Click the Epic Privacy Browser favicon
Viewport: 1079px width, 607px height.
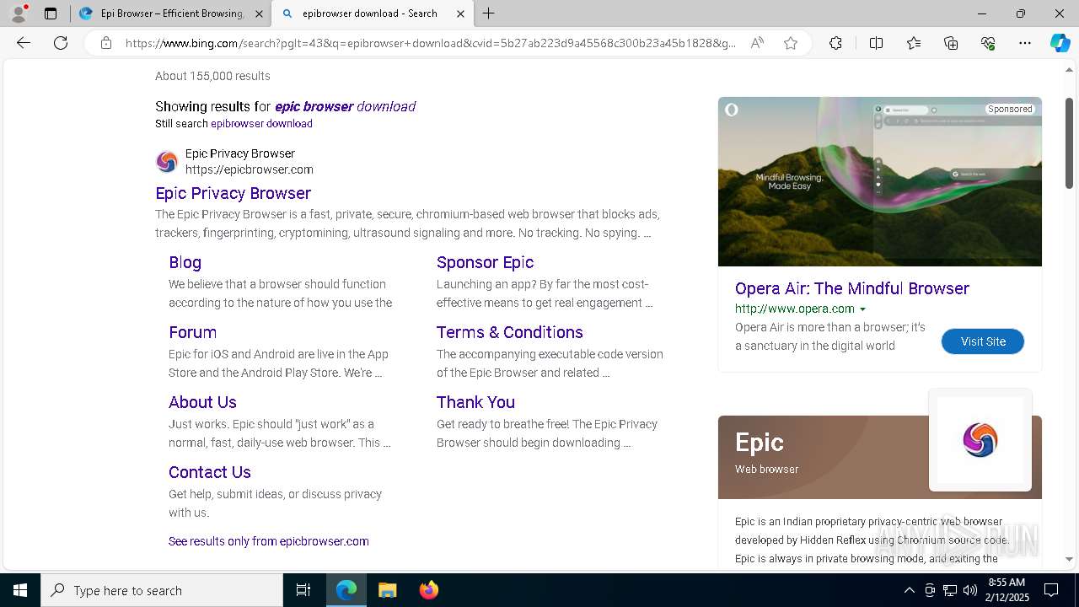click(x=167, y=161)
